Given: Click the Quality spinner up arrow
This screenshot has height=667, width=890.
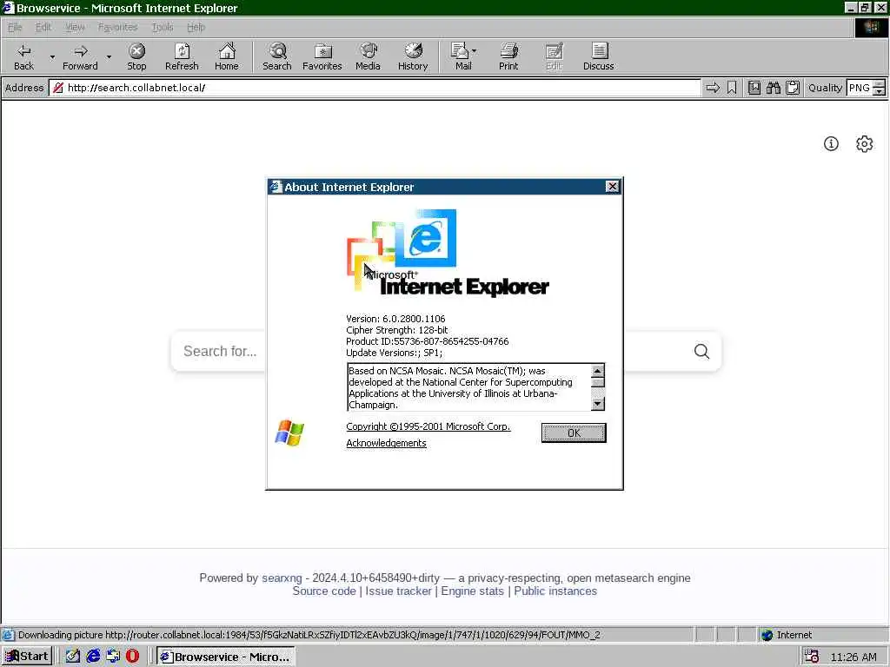Looking at the screenshot, I should click(880, 84).
